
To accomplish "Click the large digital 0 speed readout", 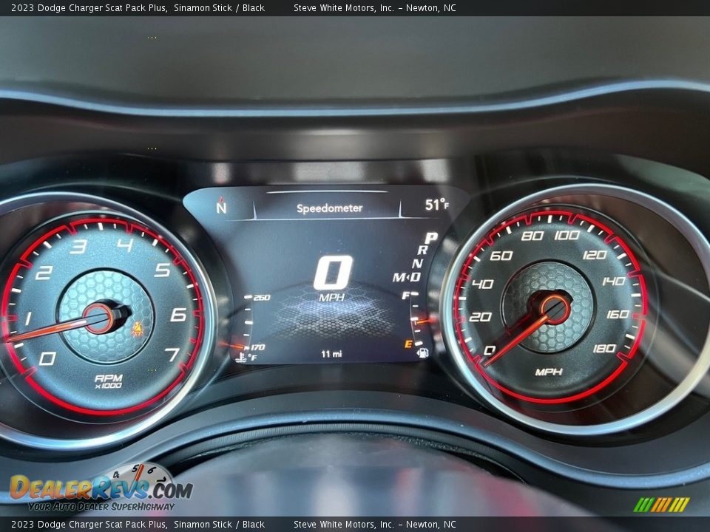I will pos(334,273).
